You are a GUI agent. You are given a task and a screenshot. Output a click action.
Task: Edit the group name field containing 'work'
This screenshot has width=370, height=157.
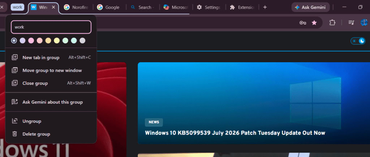point(51,27)
